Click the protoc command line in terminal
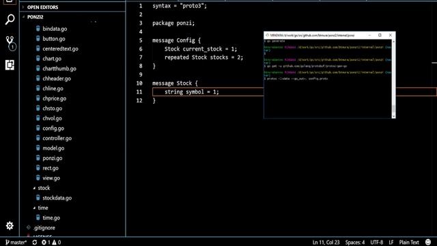 296,79
